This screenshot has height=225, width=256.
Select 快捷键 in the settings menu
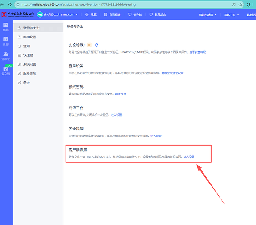tap(39, 55)
